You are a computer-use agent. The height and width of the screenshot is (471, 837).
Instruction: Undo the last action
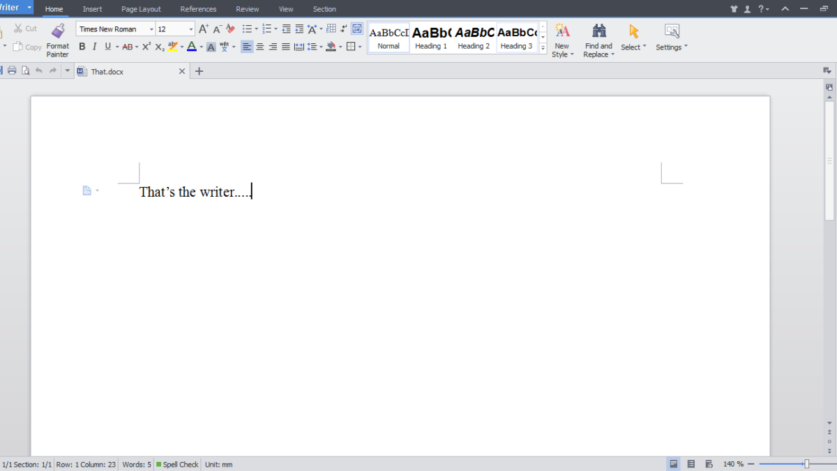39,70
